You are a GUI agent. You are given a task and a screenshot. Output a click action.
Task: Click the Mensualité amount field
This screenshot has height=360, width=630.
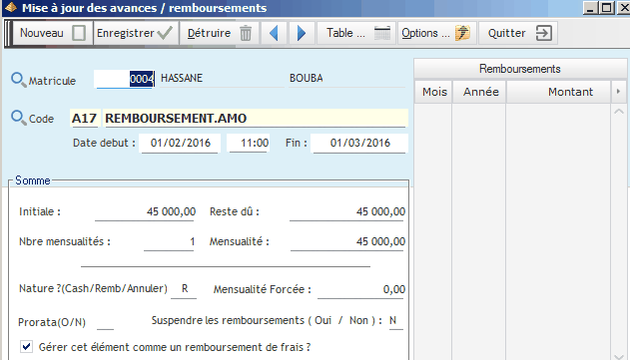coord(347,241)
